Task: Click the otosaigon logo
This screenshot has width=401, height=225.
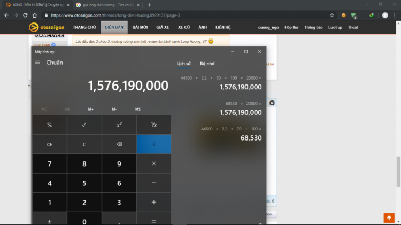Action: (x=47, y=27)
